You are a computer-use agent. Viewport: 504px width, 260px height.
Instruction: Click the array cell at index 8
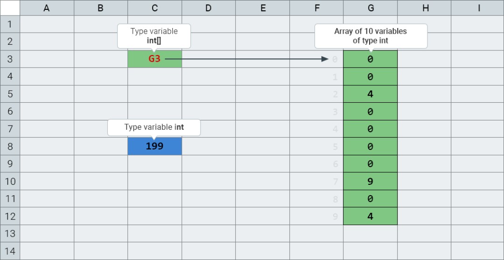(370, 199)
